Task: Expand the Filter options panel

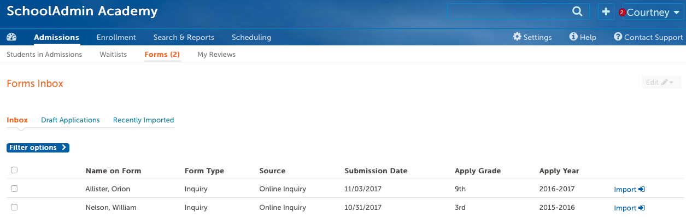Action: click(38, 148)
